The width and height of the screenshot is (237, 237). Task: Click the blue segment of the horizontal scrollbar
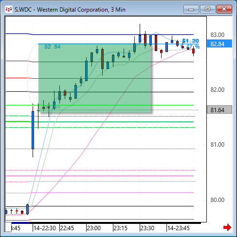(x=20, y=223)
